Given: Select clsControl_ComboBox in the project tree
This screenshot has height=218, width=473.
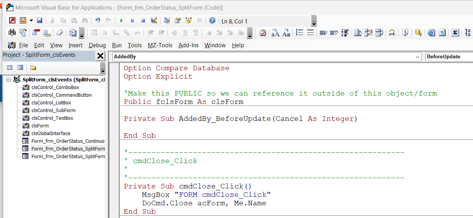Looking at the screenshot, I should [x=55, y=88].
